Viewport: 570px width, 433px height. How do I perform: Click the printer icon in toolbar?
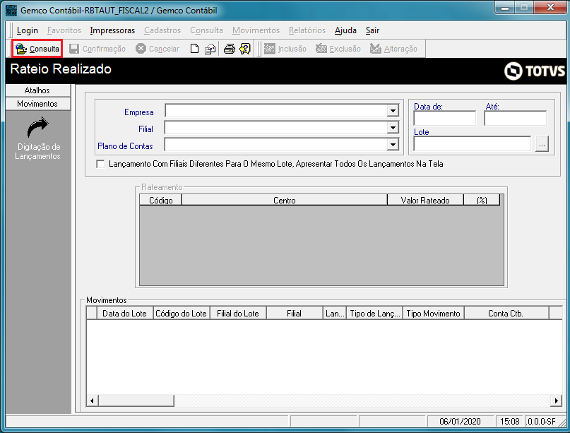tap(229, 49)
